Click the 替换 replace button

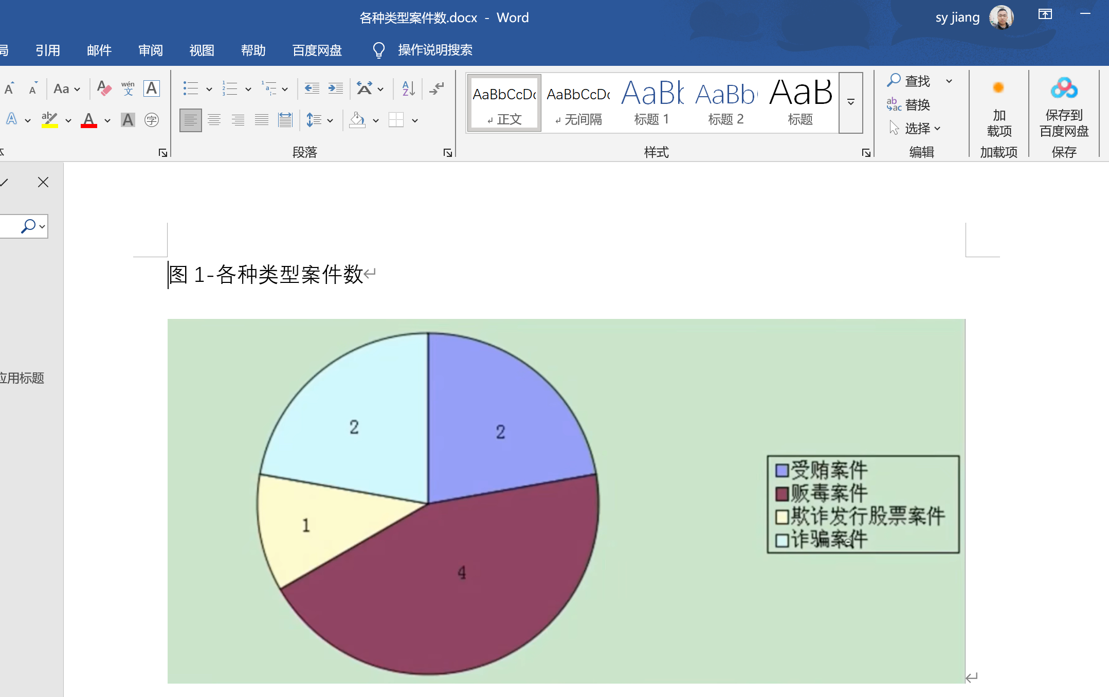pos(909,105)
